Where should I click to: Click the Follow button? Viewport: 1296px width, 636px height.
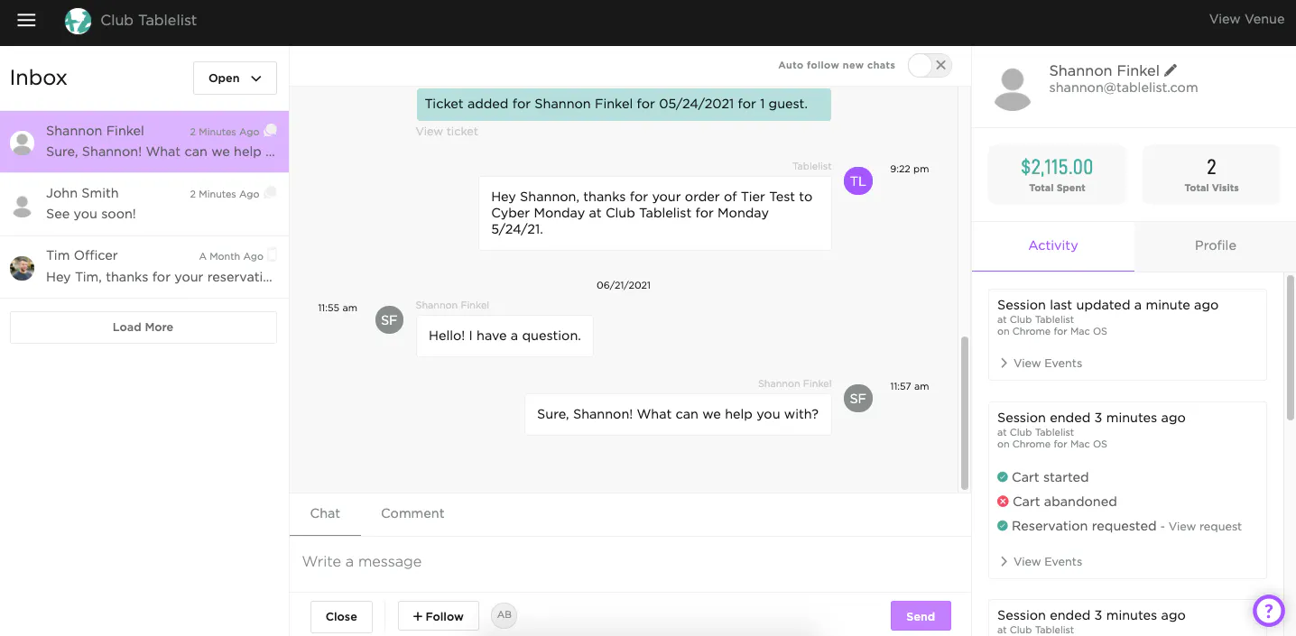[438, 616]
